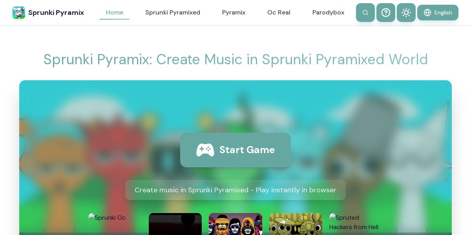Open the colorful hooded characters thumbnail

(235, 224)
